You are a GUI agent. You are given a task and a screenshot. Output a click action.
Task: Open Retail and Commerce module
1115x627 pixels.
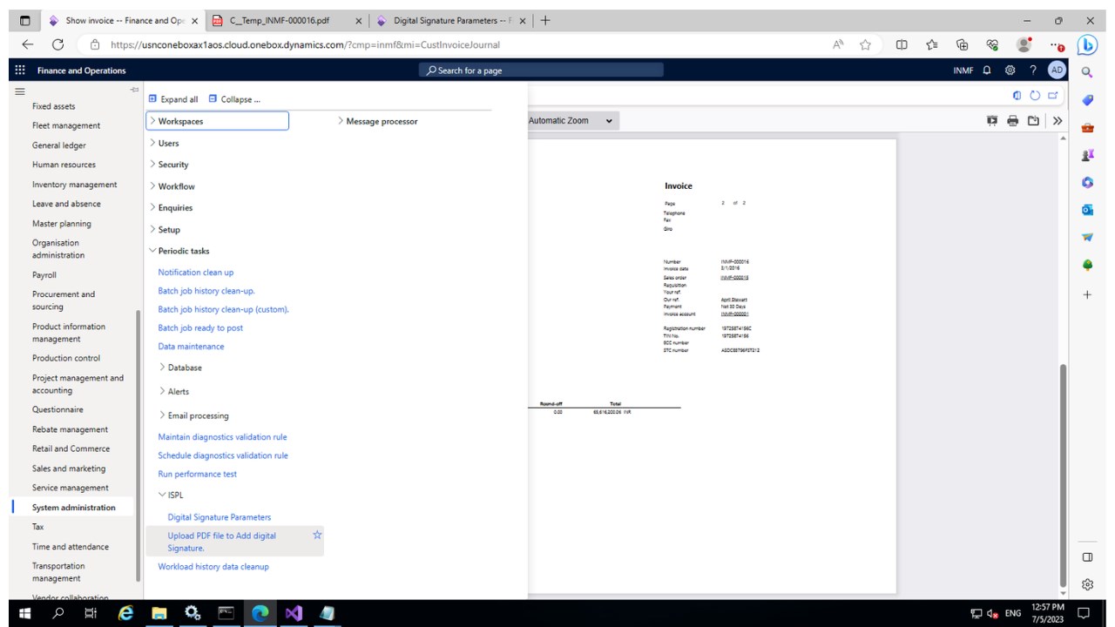click(x=71, y=448)
